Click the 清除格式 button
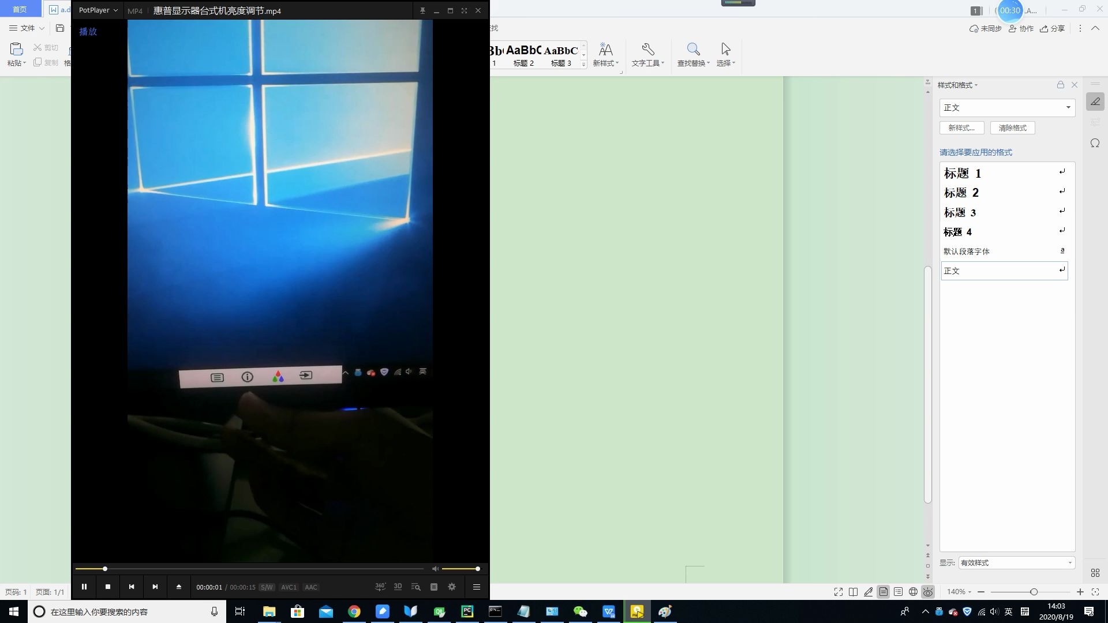Image resolution: width=1108 pixels, height=623 pixels. tap(1012, 128)
